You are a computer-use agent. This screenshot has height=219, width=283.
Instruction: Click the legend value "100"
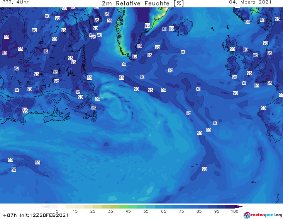click(x=235, y=211)
